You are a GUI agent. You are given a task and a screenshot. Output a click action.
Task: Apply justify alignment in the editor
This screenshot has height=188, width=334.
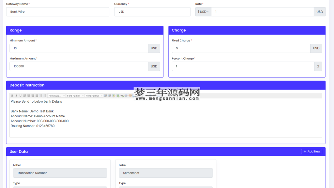[x=37, y=95]
